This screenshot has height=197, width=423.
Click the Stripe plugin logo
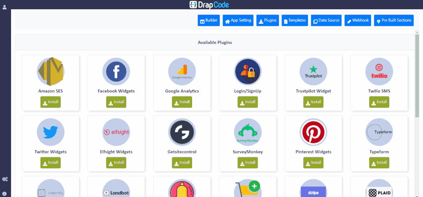tap(313, 188)
